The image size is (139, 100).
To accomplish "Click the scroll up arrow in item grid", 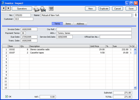I will point(135,49).
